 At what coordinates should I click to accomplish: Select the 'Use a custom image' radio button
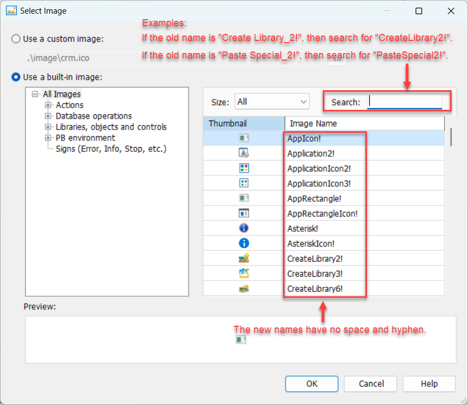coord(16,39)
